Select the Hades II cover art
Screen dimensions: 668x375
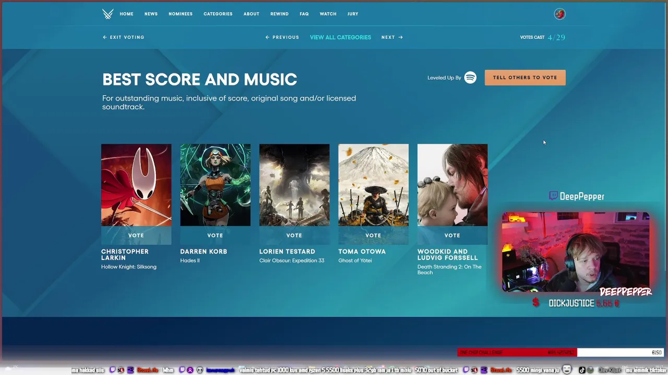point(215,185)
